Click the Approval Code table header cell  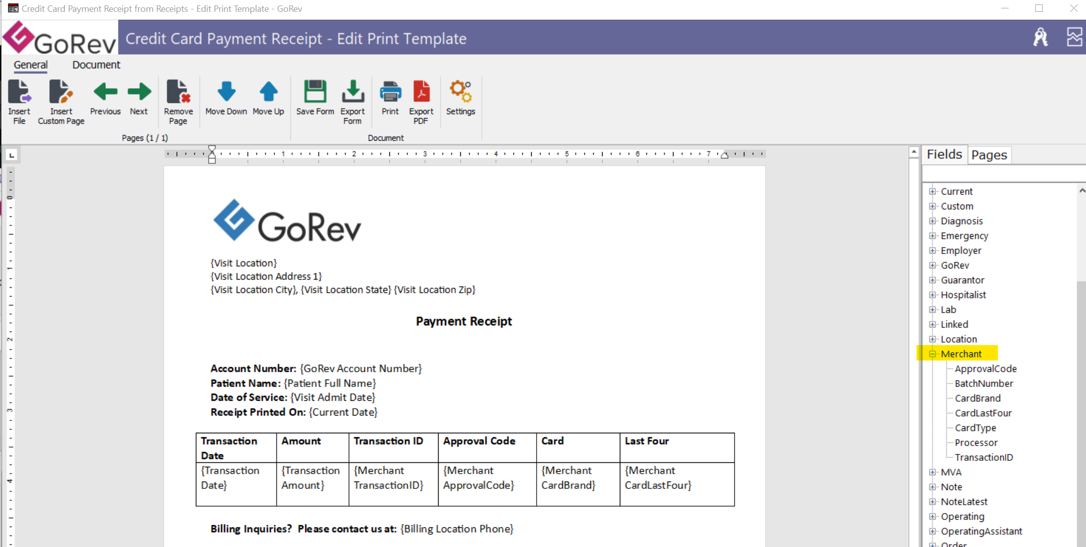[487, 448]
